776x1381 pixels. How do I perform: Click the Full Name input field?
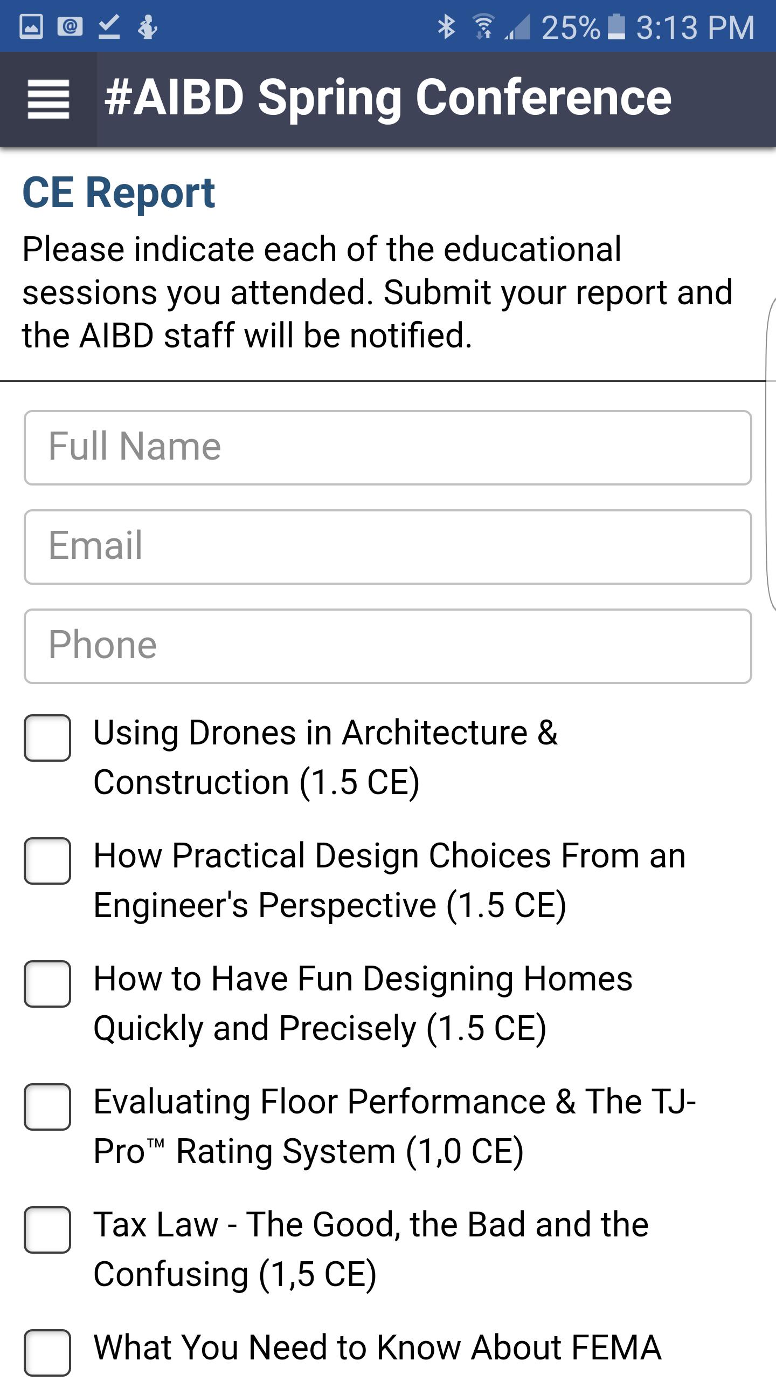[x=387, y=447]
